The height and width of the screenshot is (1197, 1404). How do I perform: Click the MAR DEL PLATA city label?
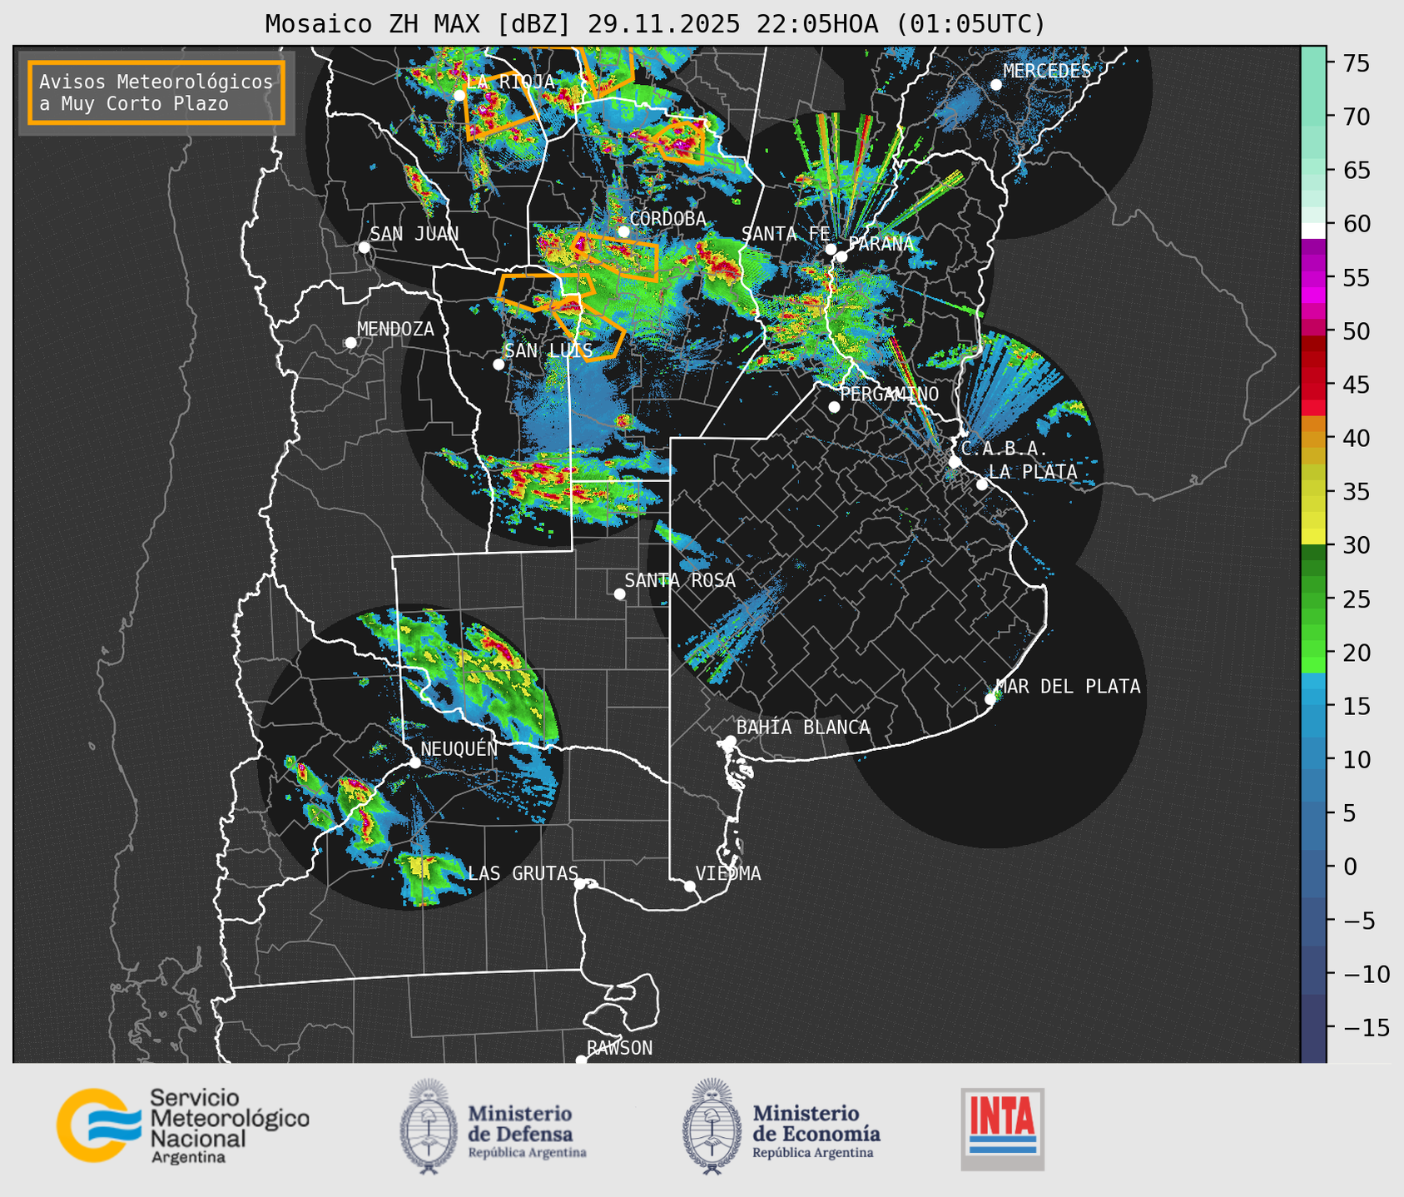1068,687
